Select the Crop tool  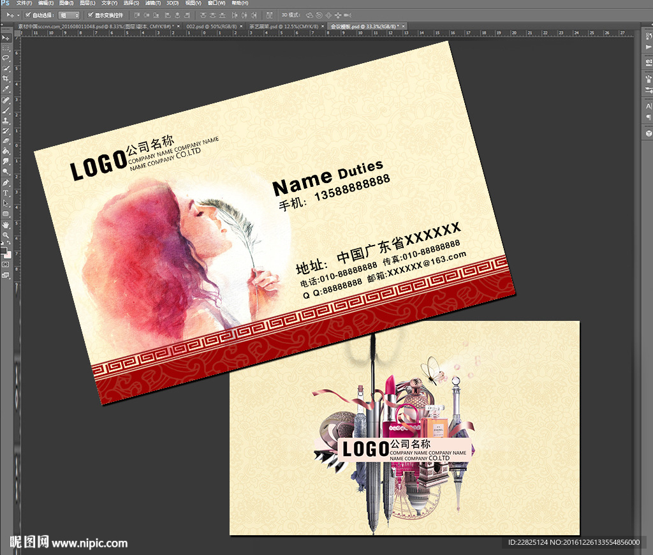tap(5, 78)
